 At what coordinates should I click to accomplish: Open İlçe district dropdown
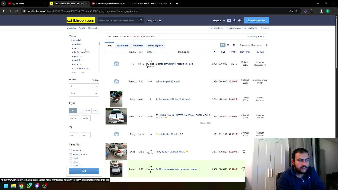click(x=84, y=94)
